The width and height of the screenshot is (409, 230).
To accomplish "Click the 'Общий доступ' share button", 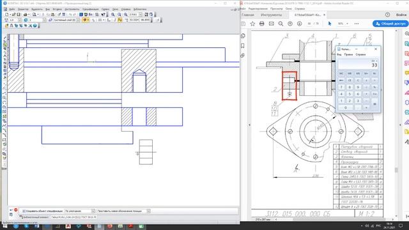I will [x=390, y=24].
